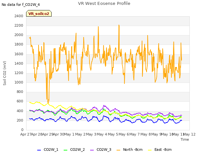Click the green CO2W_2 legend swatch

tap(65, 150)
